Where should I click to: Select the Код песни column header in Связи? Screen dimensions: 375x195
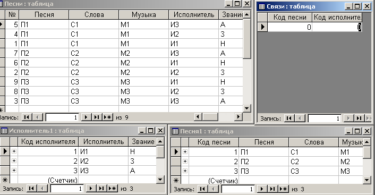(x=289, y=17)
